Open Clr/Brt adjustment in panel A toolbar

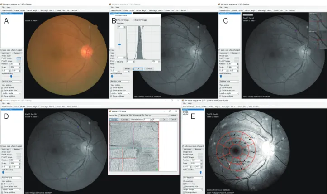[23, 10]
